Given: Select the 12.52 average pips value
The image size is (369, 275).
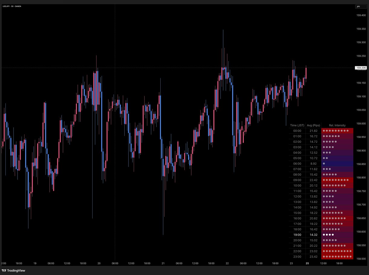Looking at the screenshot, I should [x=313, y=153].
